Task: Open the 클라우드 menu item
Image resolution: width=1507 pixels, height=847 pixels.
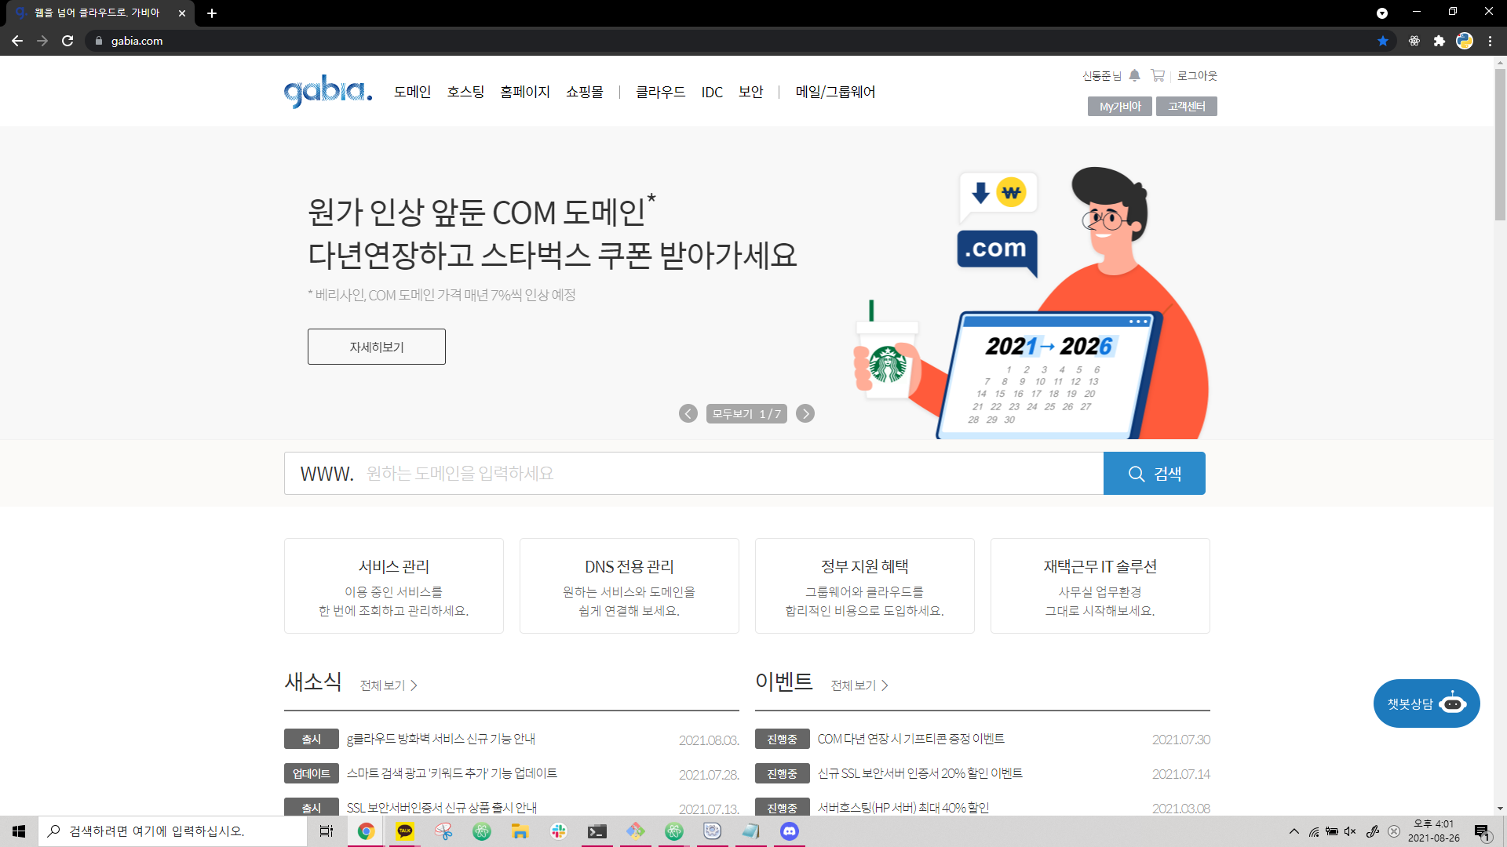Action: tap(660, 92)
